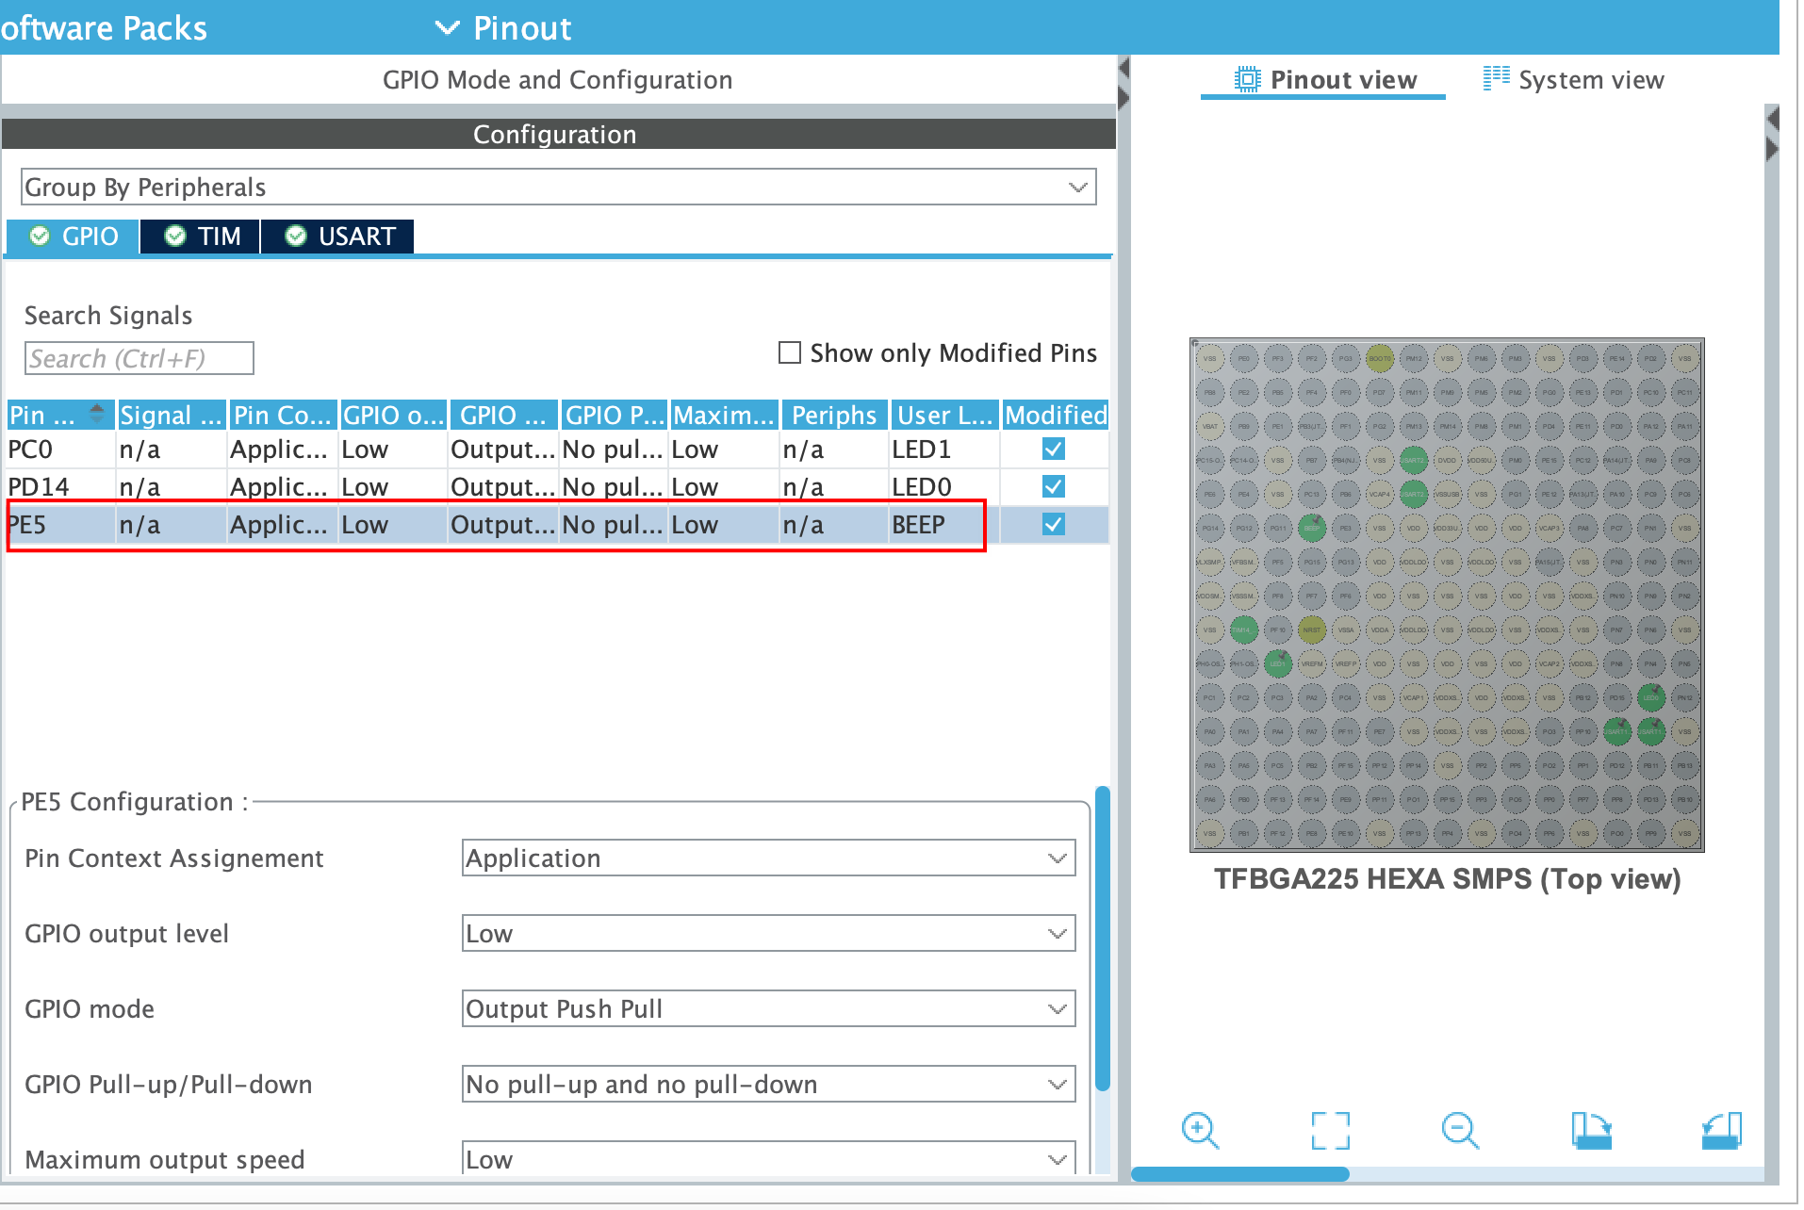
Task: Collapse configuration panel with the upper splitter arrow
Action: [x=1123, y=68]
